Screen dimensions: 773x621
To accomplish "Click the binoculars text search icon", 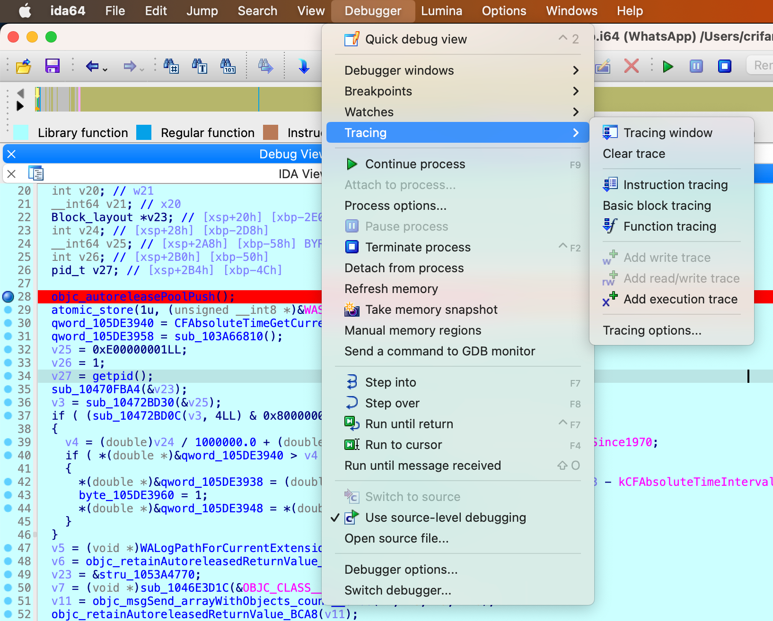I will coord(200,66).
